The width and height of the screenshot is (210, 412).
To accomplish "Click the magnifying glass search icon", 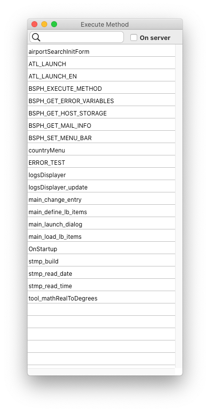I will pos(36,37).
